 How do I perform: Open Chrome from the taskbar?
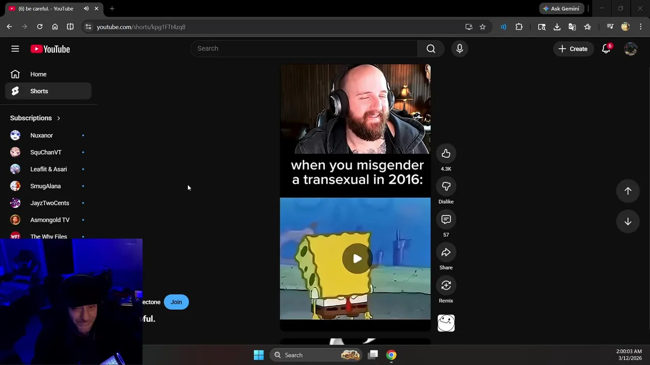[x=391, y=355]
